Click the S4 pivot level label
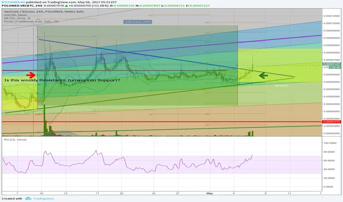Viewport: 343px width, 202px height. (x=207, y=114)
